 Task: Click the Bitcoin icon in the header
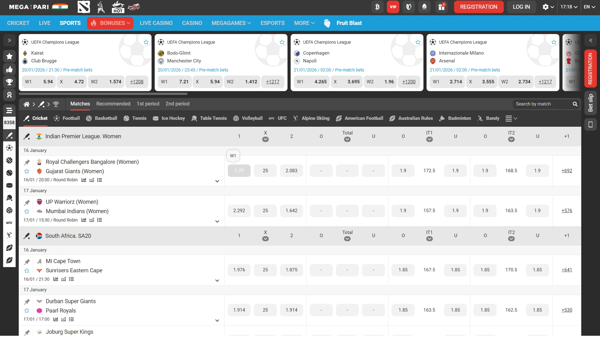pyautogui.click(x=377, y=7)
